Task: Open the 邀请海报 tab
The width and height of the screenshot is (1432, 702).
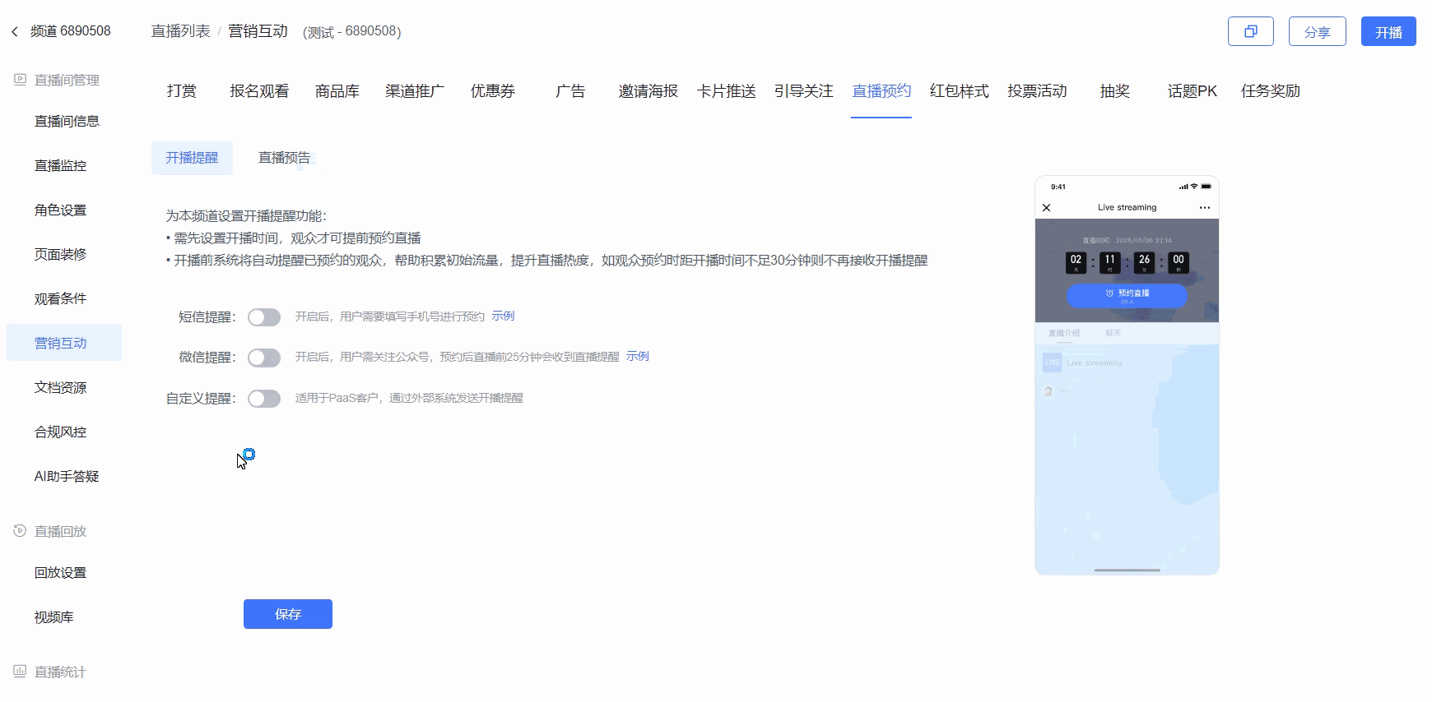Action: 649,91
